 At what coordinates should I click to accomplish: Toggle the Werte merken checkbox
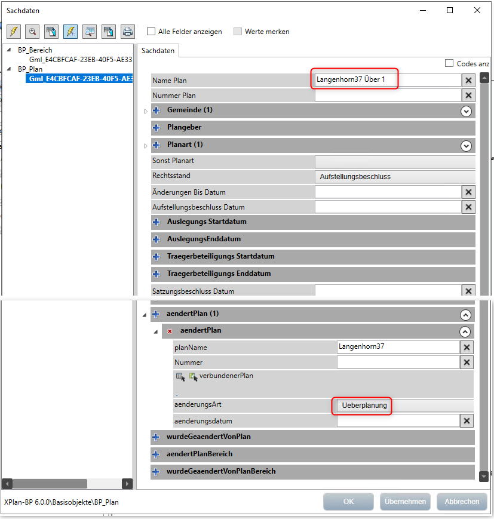[x=238, y=32]
